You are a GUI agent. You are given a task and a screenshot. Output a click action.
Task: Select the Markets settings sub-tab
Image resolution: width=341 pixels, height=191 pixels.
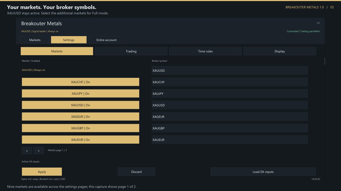tap(57, 51)
